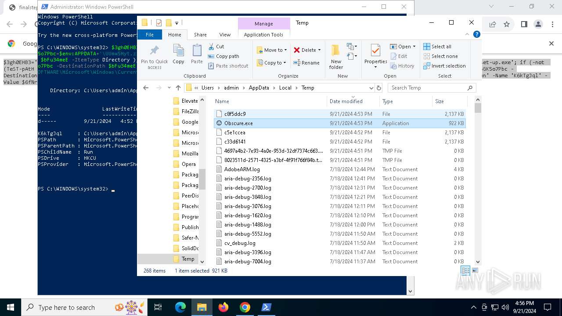562x316 pixels.
Task: Click Copy path in the ribbon
Action: tap(223, 56)
